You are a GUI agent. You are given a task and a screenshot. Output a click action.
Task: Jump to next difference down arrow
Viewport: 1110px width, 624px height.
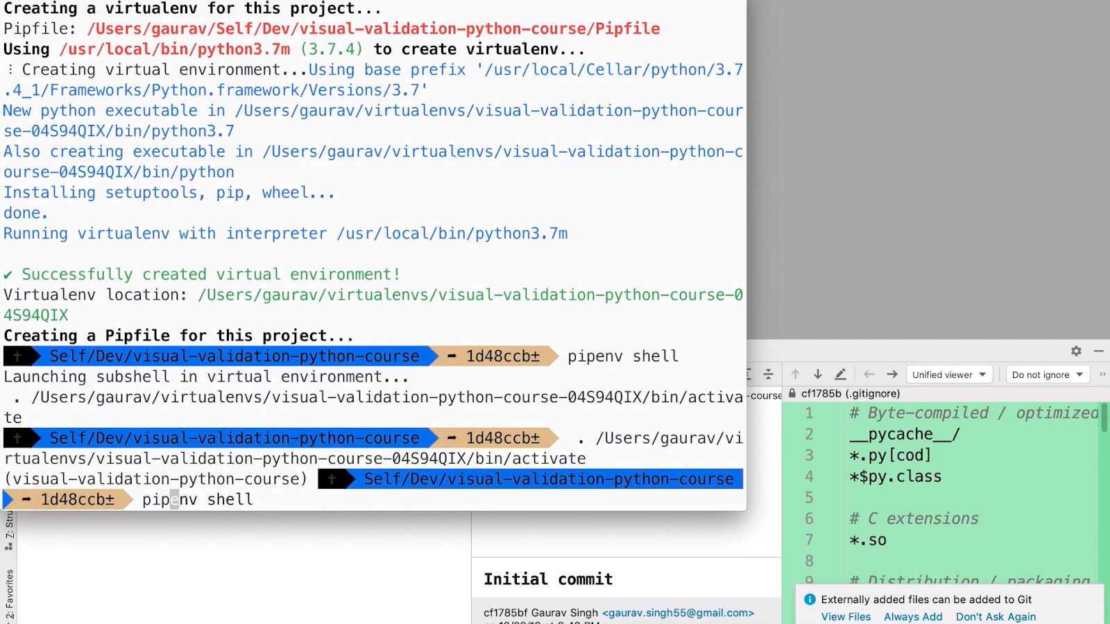(818, 374)
